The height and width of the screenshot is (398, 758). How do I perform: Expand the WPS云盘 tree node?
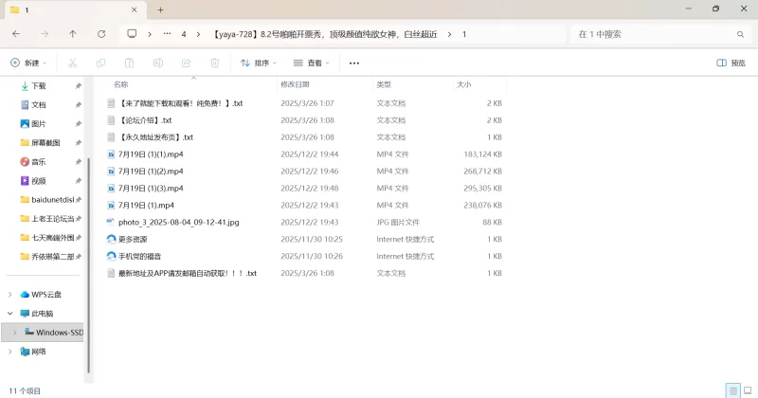(10, 295)
